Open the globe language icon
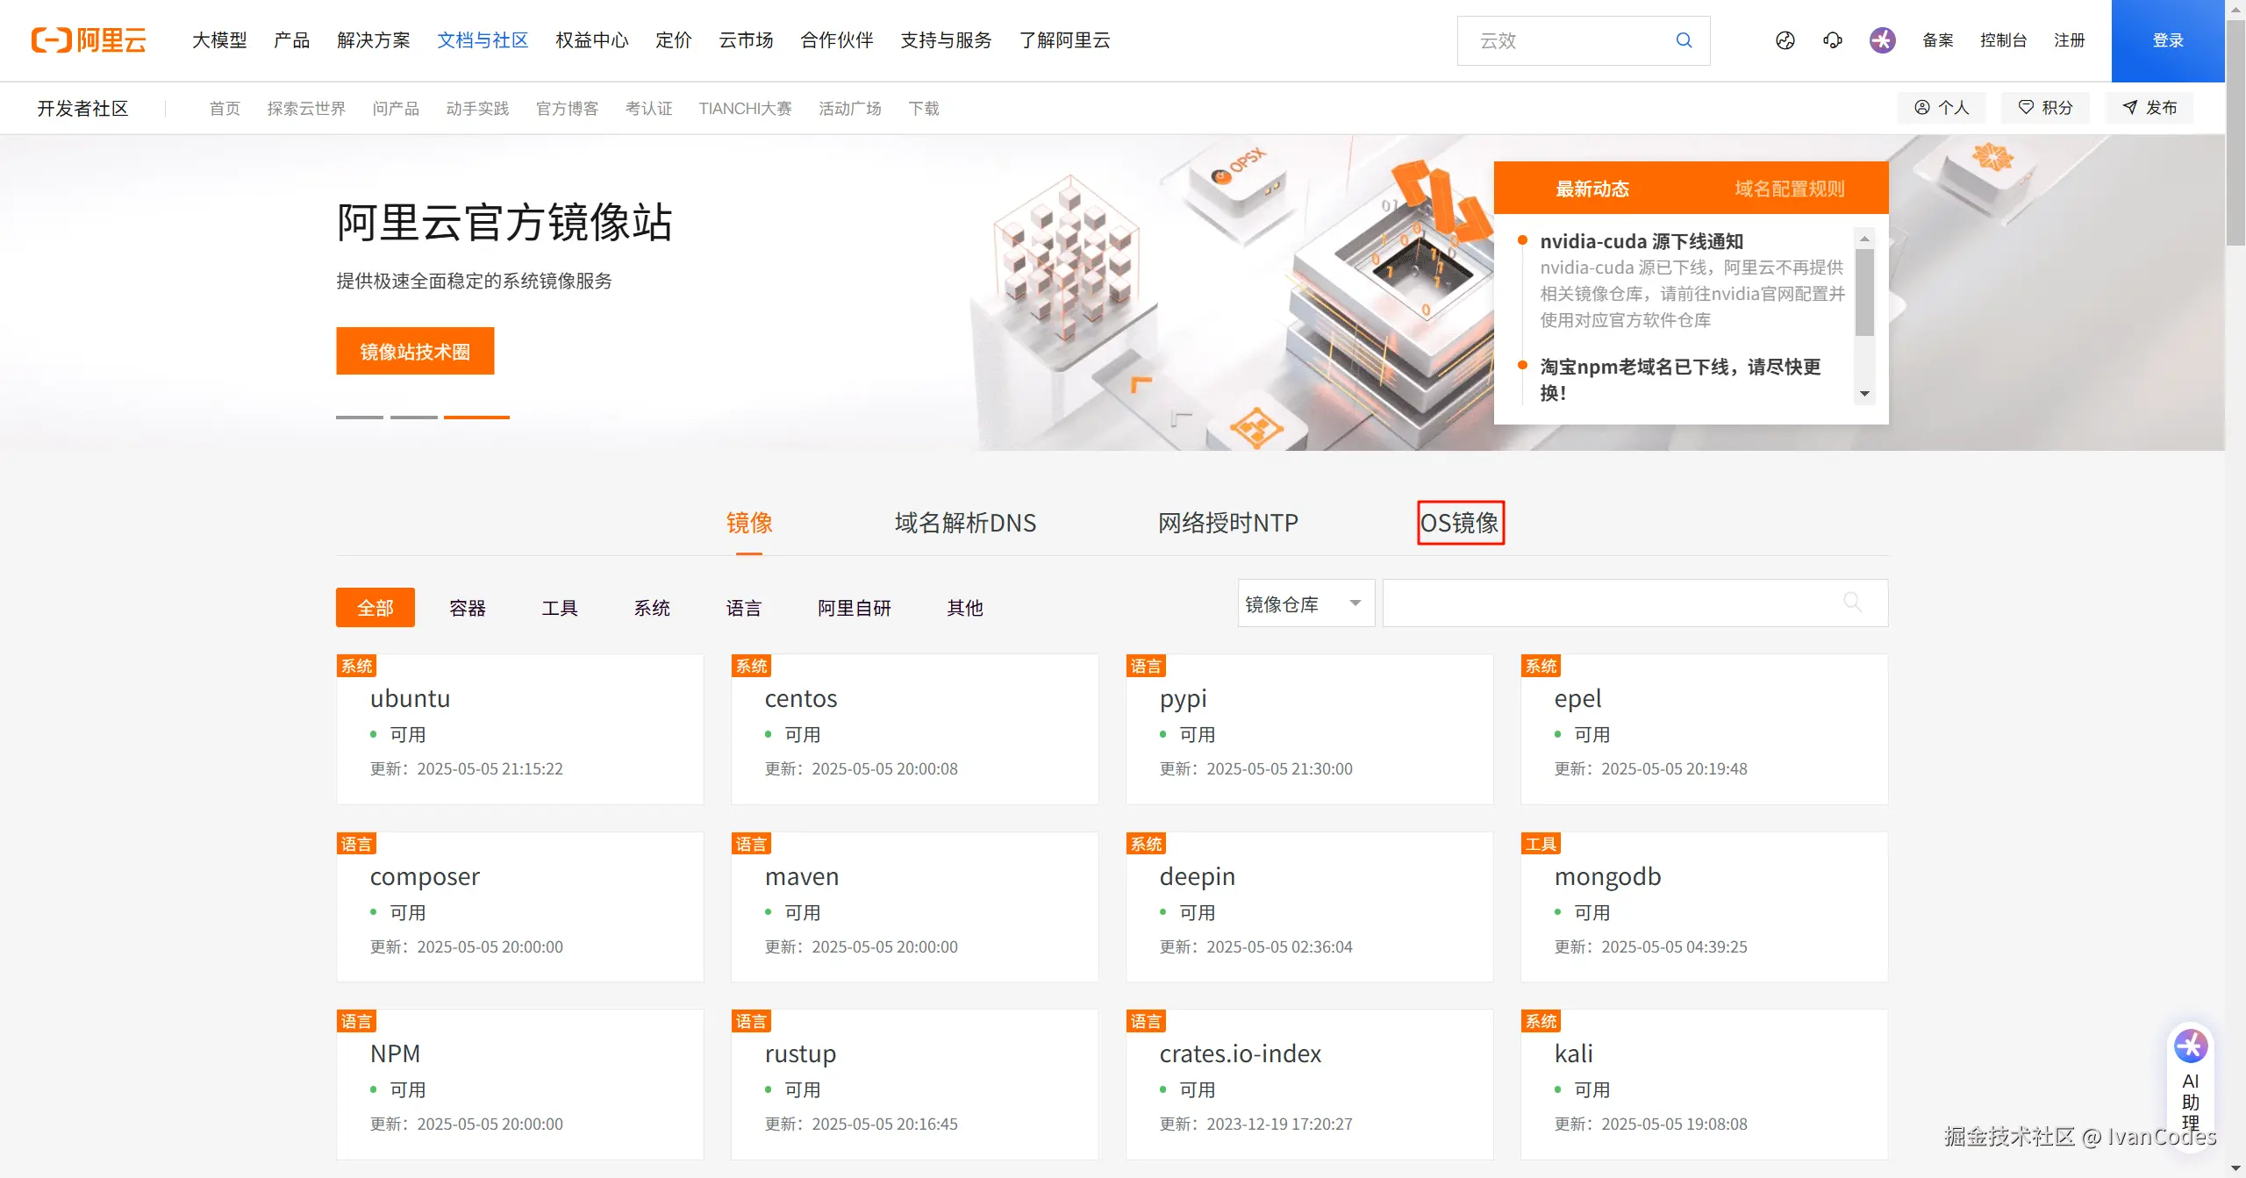The height and width of the screenshot is (1178, 2246). [x=1785, y=40]
